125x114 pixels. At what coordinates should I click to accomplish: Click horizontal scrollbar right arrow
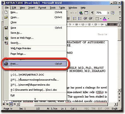point(116,104)
